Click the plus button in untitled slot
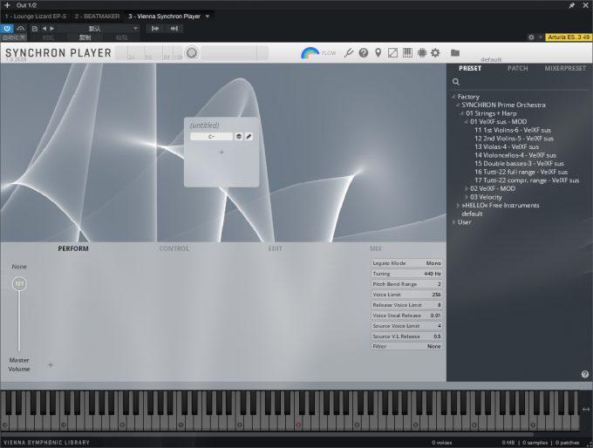The height and width of the screenshot is (448, 593). tap(222, 153)
